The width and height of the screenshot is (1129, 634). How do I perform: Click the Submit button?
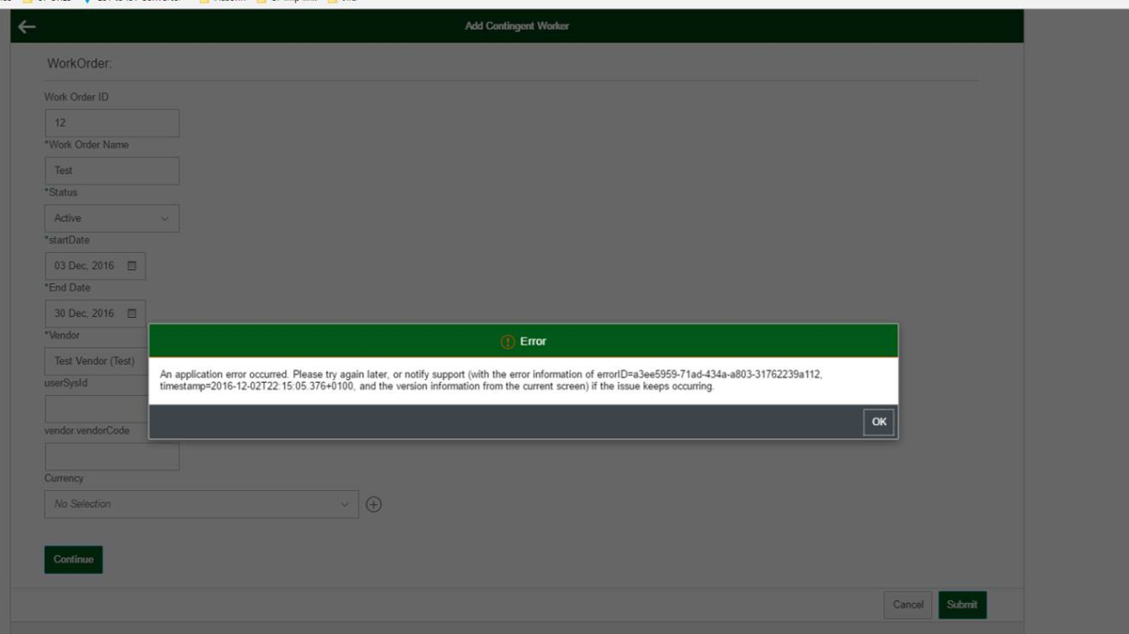tap(962, 605)
